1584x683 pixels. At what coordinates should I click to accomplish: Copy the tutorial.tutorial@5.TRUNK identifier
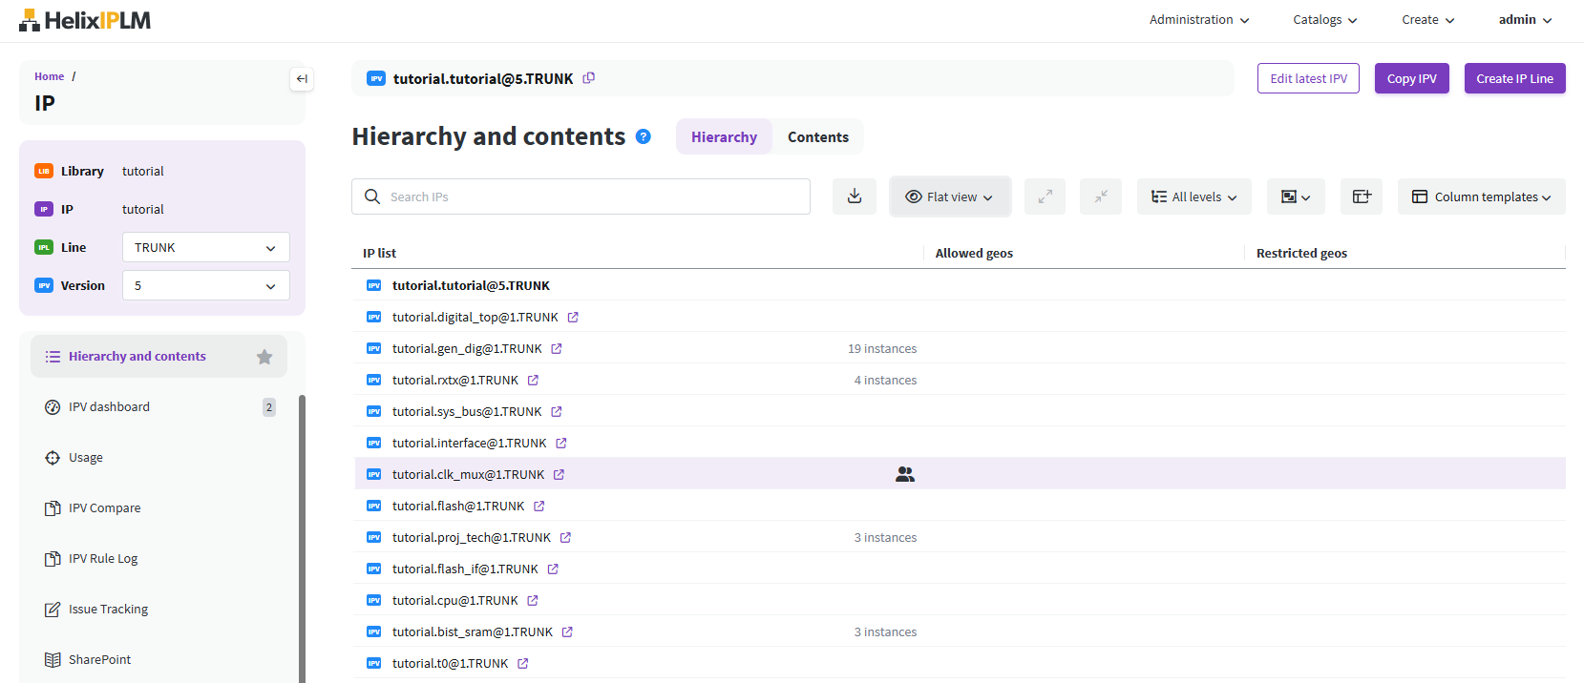coord(589,78)
